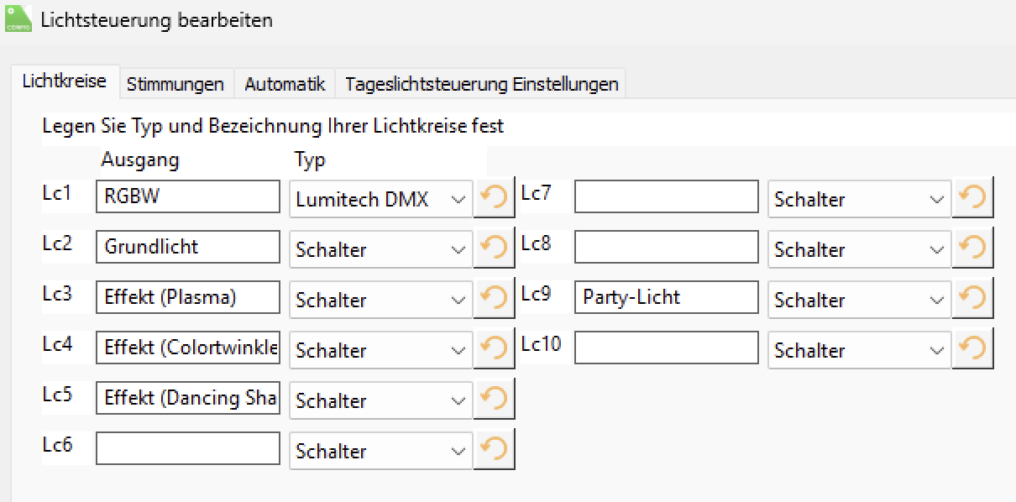
Task: Click the Party-Licht text field
Action: [666, 298]
